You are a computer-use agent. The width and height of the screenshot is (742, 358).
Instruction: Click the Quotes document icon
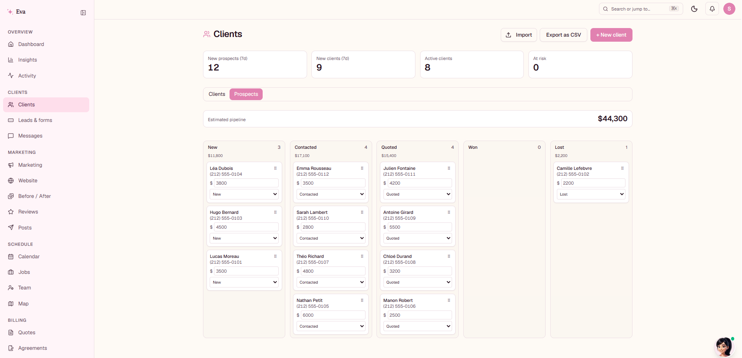pyautogui.click(x=11, y=333)
